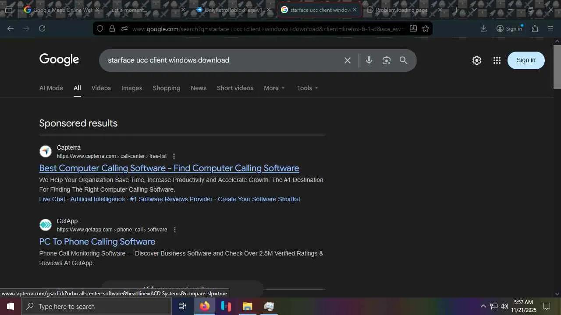
Task: Close the starface ucc search tab
Action: 355,10
